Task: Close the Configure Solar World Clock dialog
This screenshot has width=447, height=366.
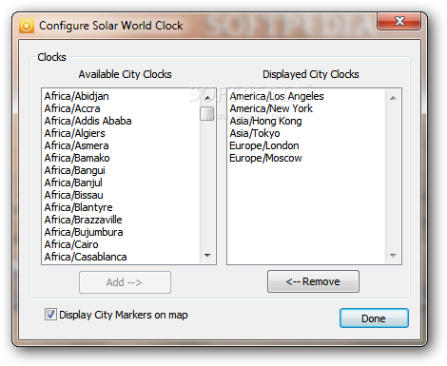Action: [399, 21]
